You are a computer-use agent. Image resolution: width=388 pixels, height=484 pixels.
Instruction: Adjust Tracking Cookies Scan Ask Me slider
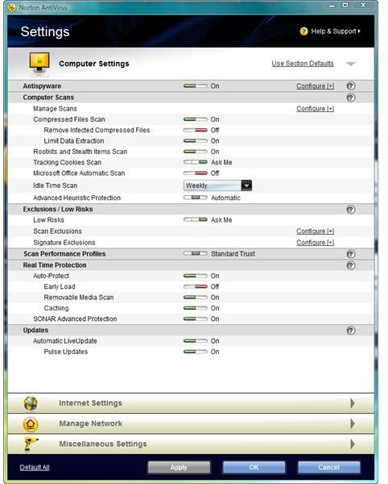click(x=196, y=162)
